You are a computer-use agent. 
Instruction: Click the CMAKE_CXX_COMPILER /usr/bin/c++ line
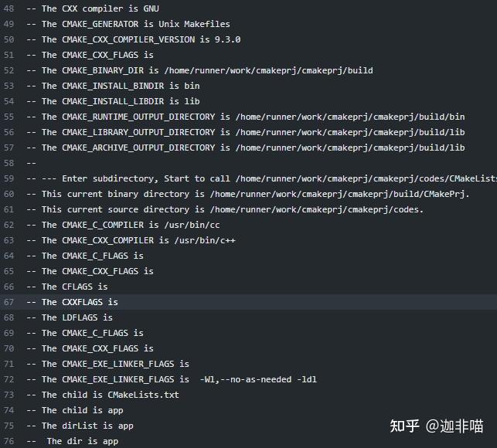pyautogui.click(x=131, y=240)
